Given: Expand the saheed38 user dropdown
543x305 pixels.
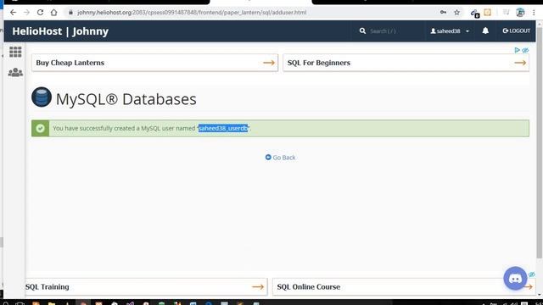Looking at the screenshot, I should click(x=450, y=31).
